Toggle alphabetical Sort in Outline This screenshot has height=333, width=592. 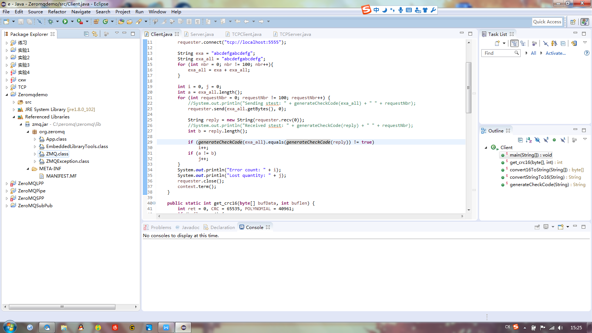[529, 140]
